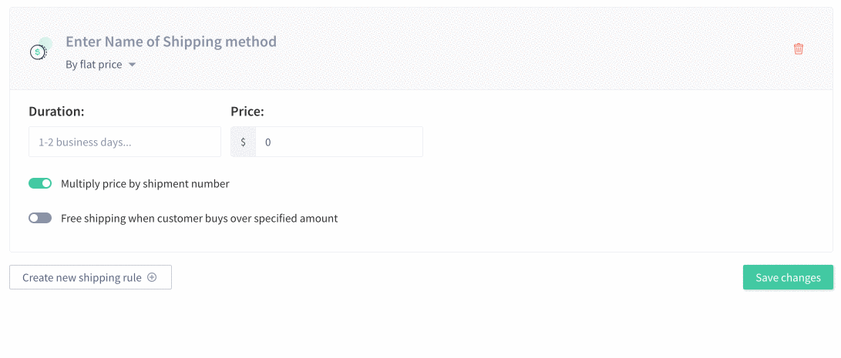Click the 'Price:' field label
The height and width of the screenshot is (358, 841).
[247, 112]
